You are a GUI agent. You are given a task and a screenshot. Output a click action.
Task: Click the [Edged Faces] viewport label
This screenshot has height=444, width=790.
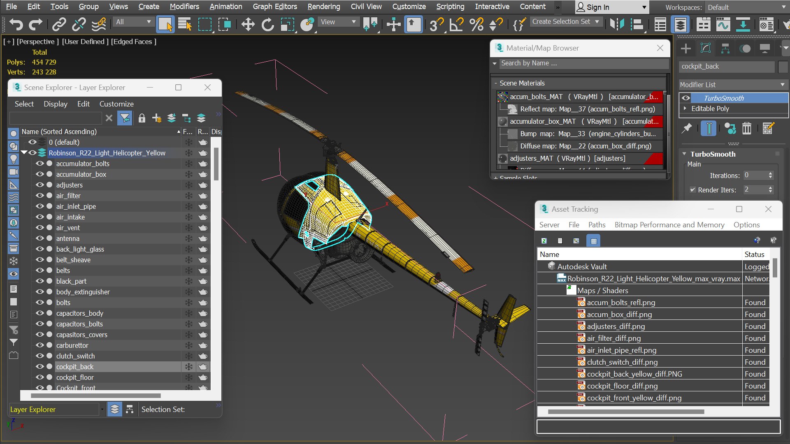tap(134, 42)
